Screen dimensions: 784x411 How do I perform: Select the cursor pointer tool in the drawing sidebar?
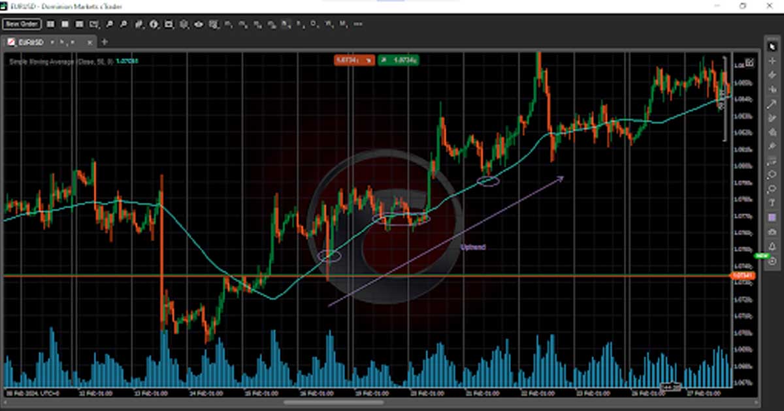click(772, 46)
